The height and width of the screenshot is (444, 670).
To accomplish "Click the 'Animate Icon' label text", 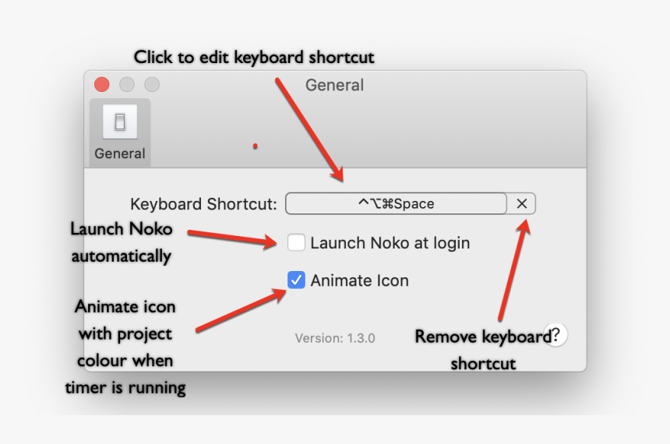I will pos(359,280).
